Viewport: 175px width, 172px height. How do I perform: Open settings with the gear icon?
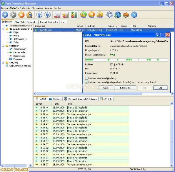point(109,15)
